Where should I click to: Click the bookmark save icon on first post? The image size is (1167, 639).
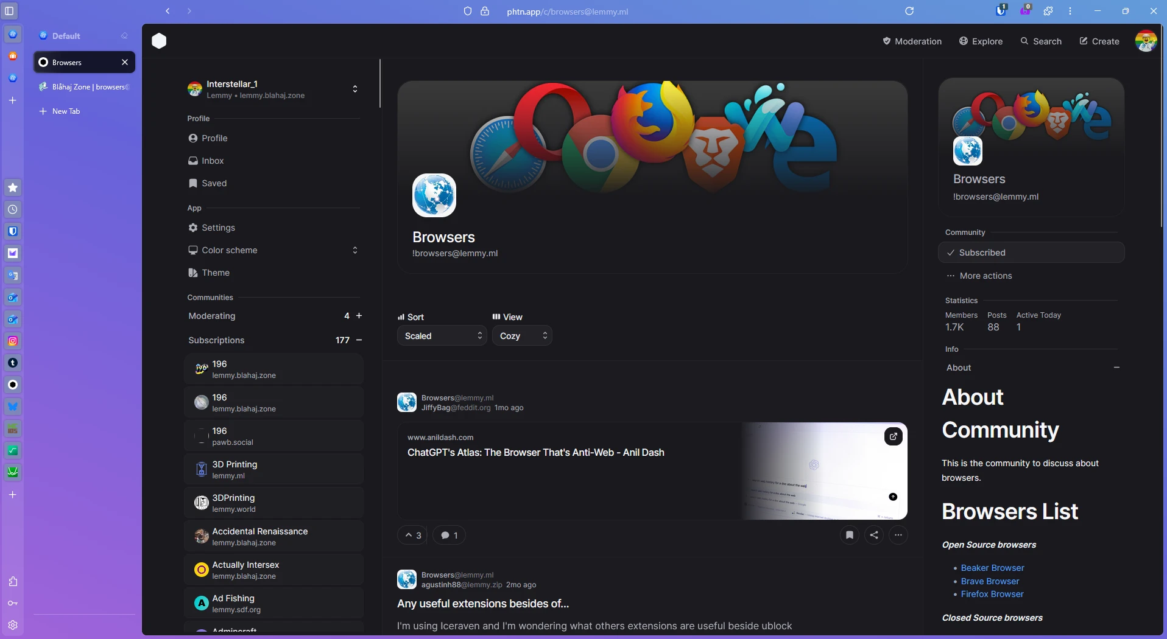(849, 535)
